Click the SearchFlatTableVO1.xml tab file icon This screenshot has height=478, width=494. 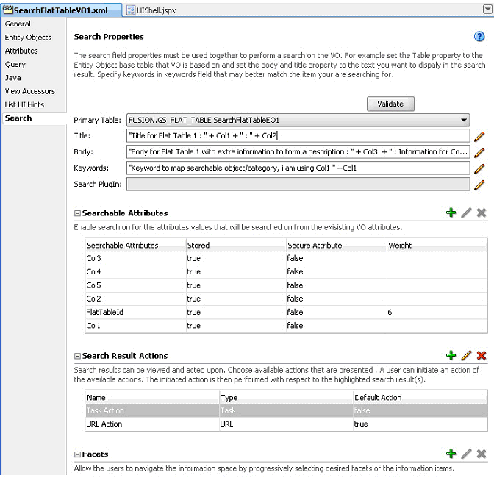coord(8,10)
